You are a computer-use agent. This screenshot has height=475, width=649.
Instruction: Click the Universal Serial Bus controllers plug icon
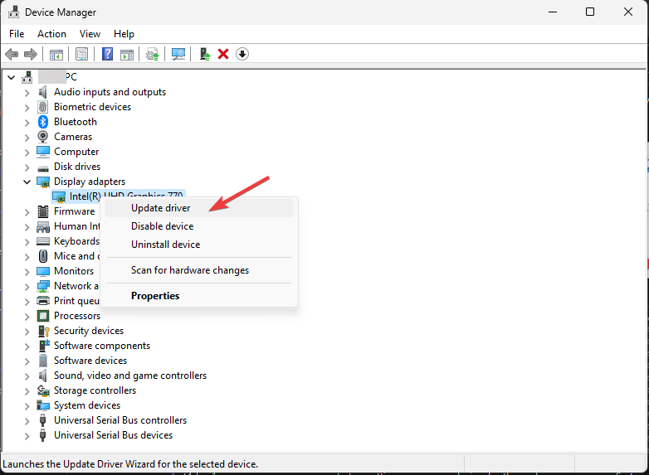coord(42,420)
